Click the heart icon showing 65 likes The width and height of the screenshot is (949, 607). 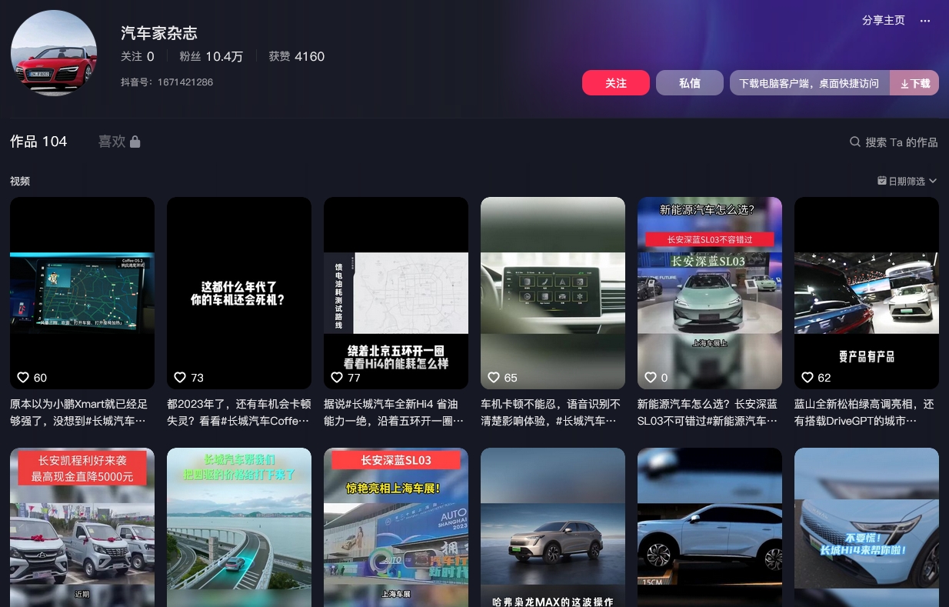point(494,377)
